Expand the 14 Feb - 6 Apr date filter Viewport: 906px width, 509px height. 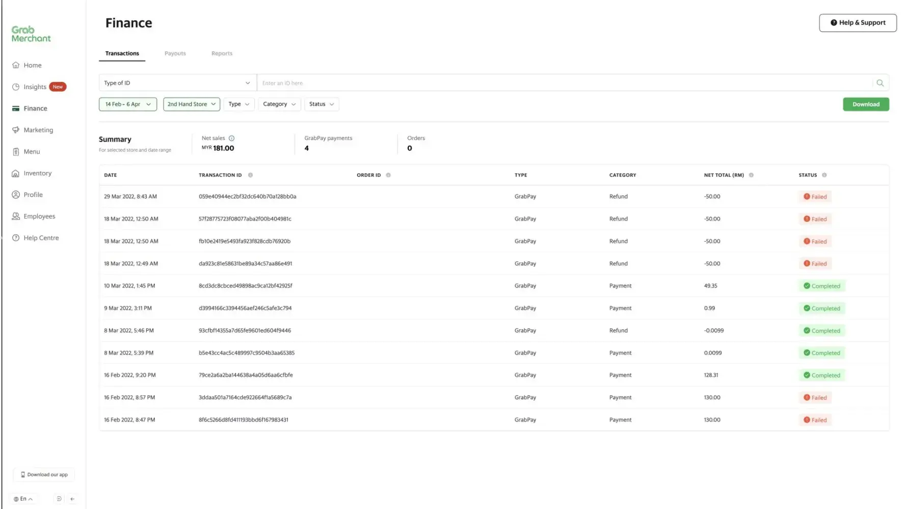click(128, 104)
